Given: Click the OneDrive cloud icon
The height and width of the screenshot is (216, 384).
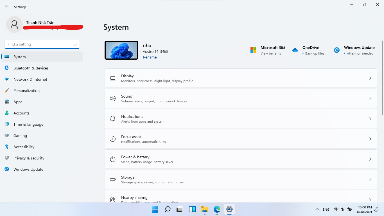Looking at the screenshot, I should [x=295, y=50].
